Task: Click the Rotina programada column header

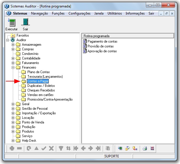Action: [128, 36]
